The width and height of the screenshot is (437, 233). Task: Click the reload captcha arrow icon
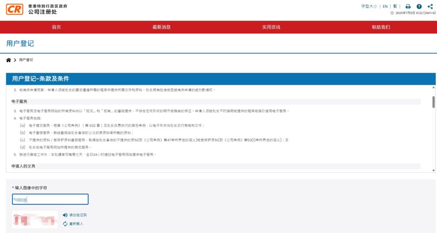coord(65,224)
